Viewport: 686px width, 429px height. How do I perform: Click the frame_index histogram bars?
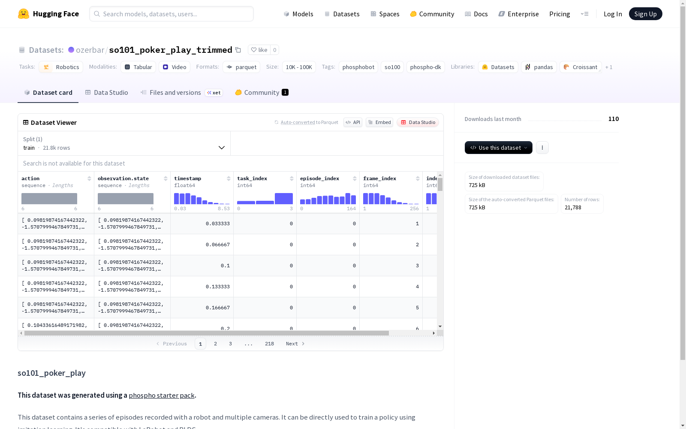pyautogui.click(x=391, y=199)
